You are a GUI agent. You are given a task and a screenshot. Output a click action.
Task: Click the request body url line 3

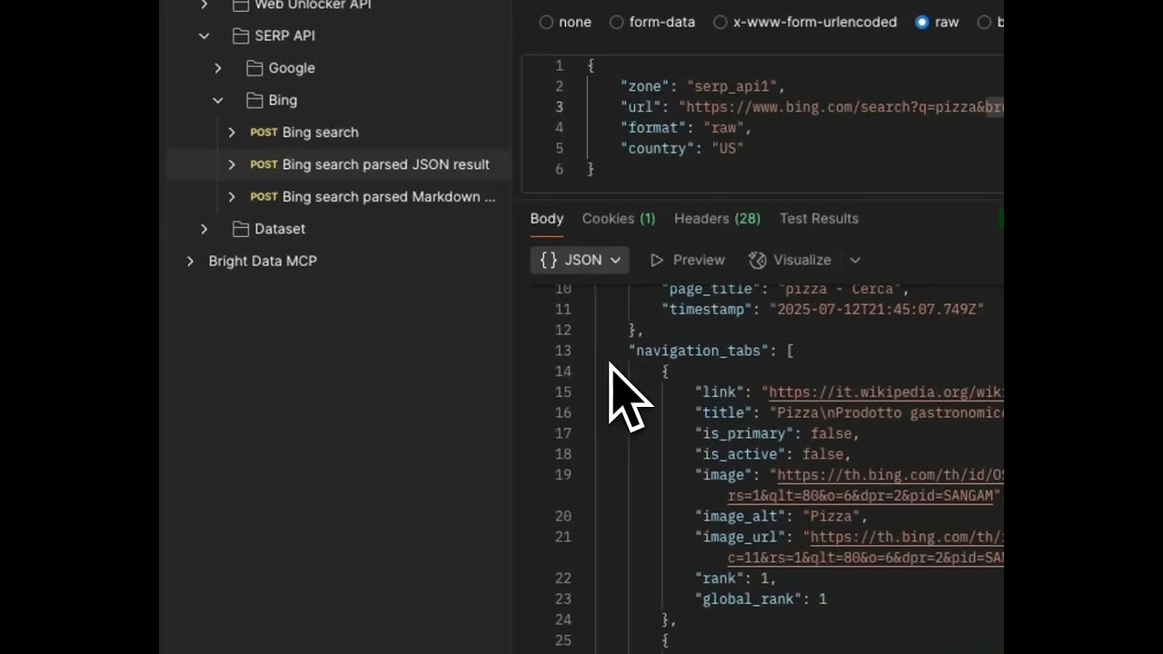pos(812,107)
